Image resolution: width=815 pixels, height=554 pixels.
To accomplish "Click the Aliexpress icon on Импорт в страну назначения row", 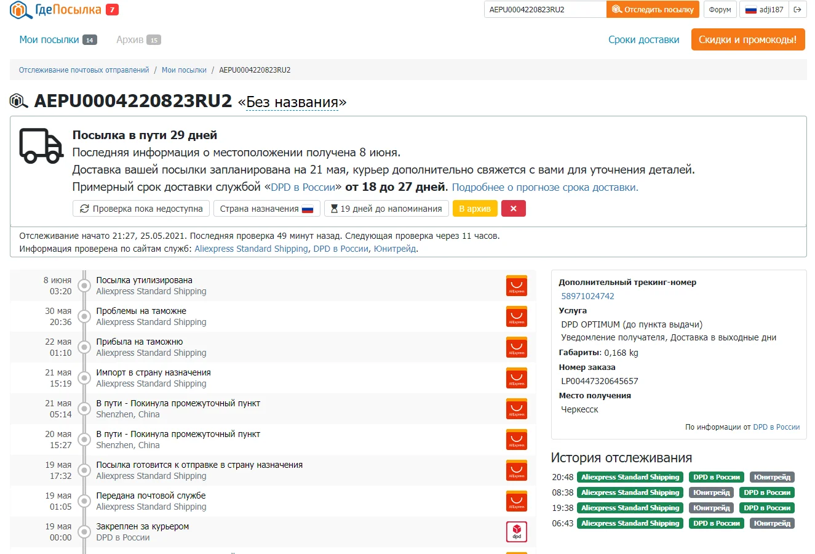I will point(517,378).
